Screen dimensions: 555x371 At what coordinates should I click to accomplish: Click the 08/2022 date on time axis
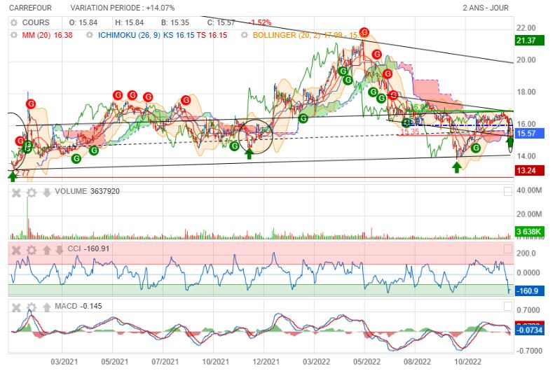[x=418, y=362]
